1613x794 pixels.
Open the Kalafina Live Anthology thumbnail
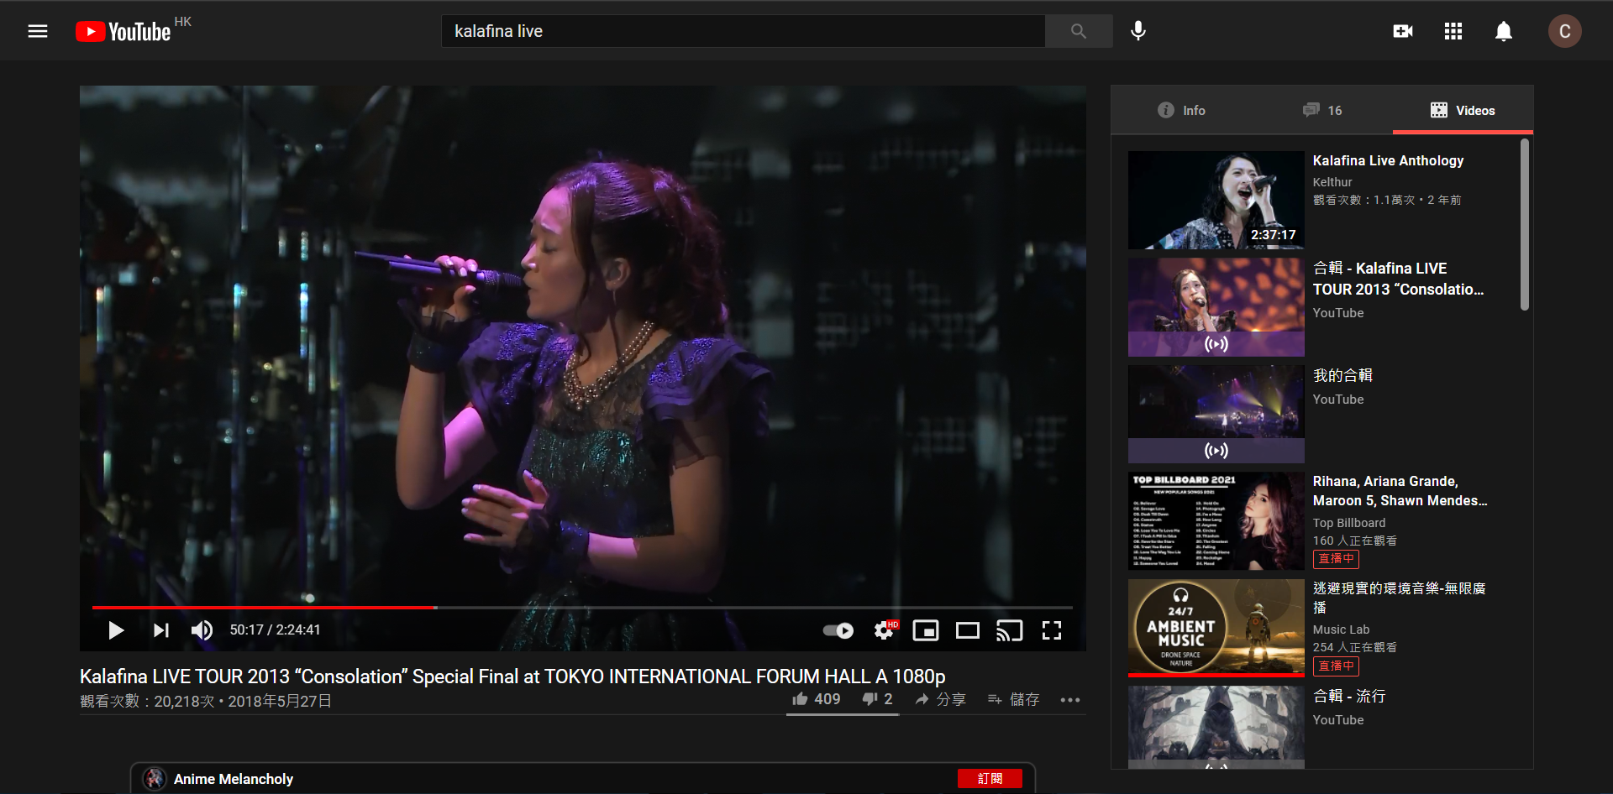click(1216, 200)
